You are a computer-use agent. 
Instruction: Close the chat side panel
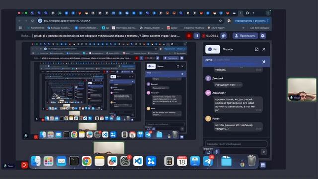[x=264, y=49]
